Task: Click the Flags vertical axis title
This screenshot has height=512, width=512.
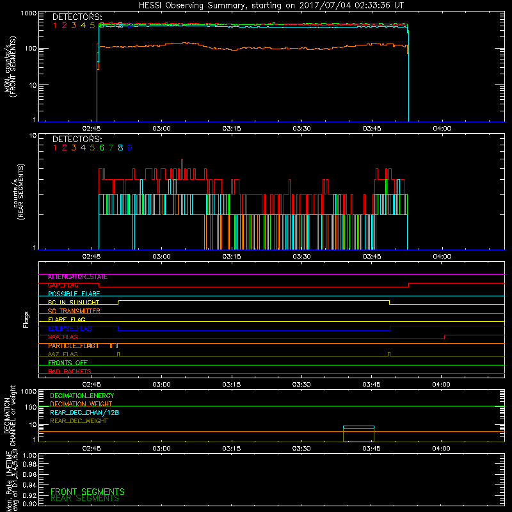Action: tap(26, 319)
